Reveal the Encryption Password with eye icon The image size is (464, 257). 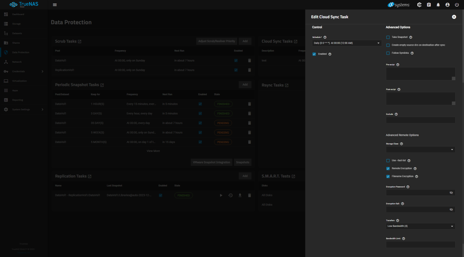451,192
